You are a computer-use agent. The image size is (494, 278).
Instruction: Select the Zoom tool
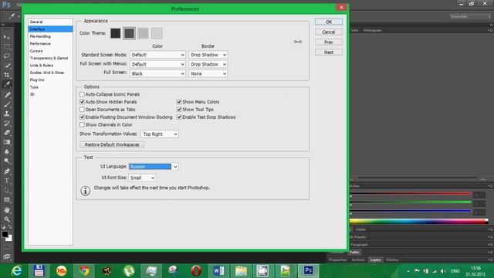point(7,219)
